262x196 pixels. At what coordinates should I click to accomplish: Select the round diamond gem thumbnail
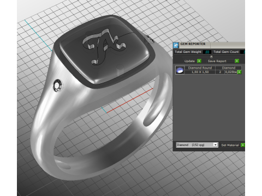180,70
